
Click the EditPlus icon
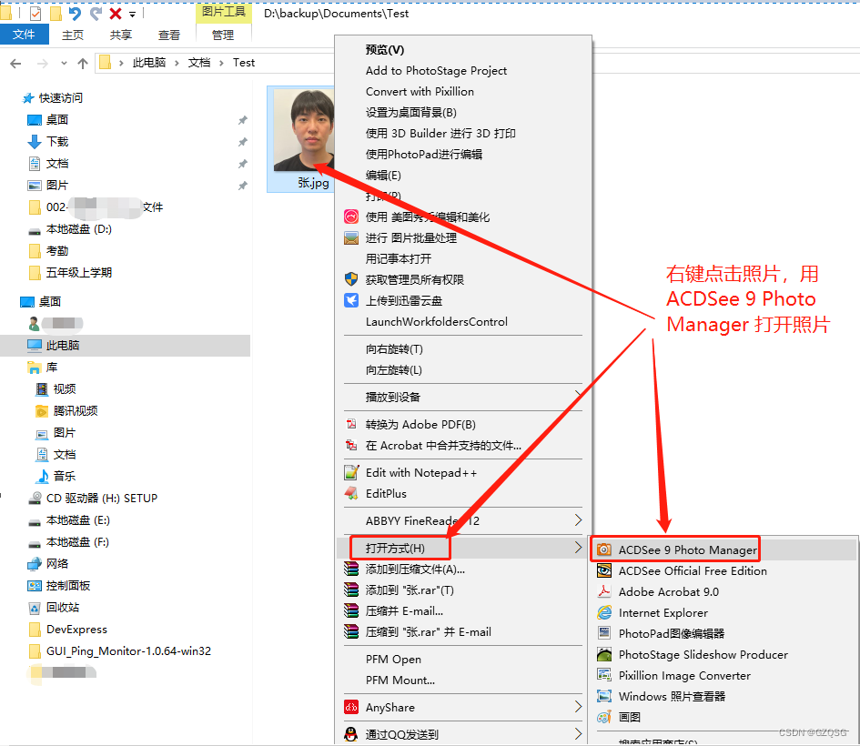point(351,493)
